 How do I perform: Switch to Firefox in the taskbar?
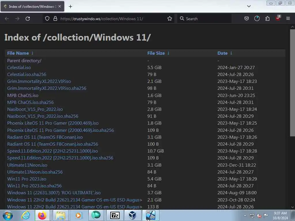coord(42,215)
